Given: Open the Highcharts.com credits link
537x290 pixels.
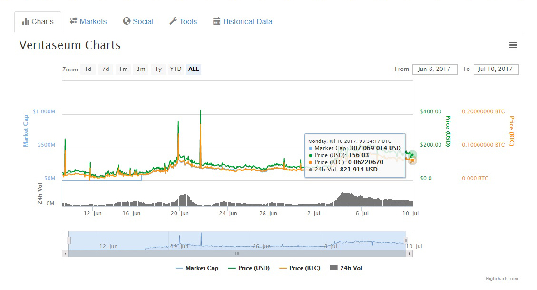Looking at the screenshot, I should (502, 279).
